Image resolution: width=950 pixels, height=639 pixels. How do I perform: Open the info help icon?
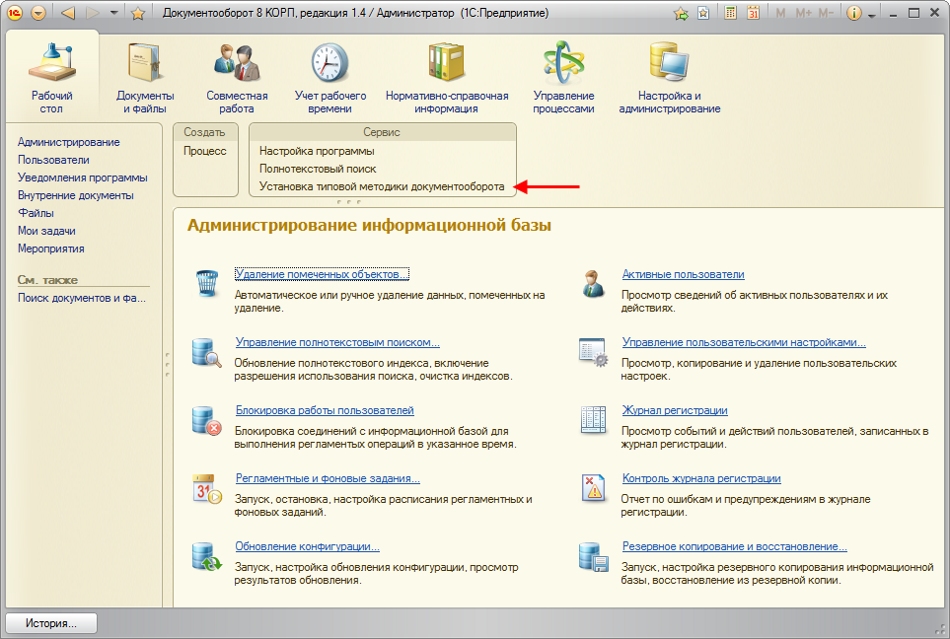click(x=853, y=14)
